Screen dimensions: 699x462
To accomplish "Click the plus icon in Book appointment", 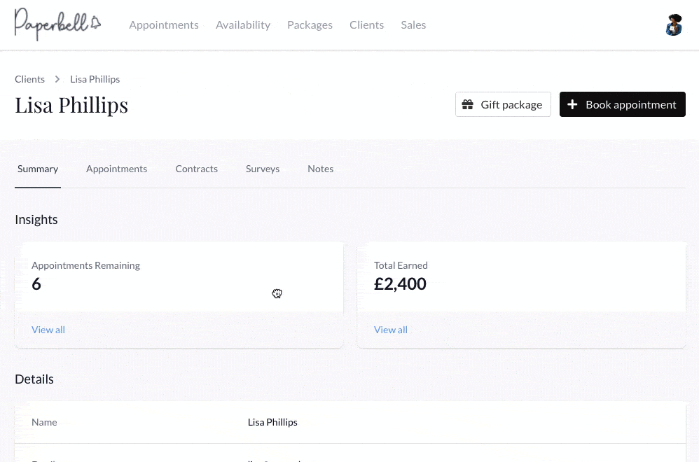I will pos(572,104).
